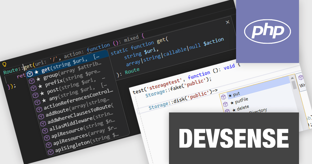The height and width of the screenshot is (164, 312).
Task: Click the cube icon beside group suggestion
Action: pos(31,81)
